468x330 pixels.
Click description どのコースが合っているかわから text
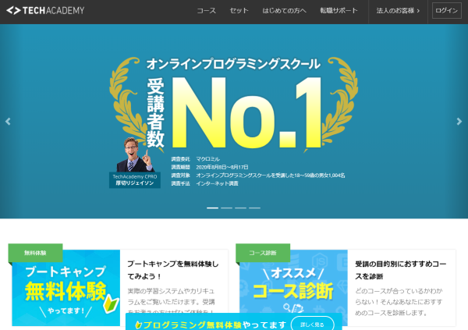(x=399, y=302)
